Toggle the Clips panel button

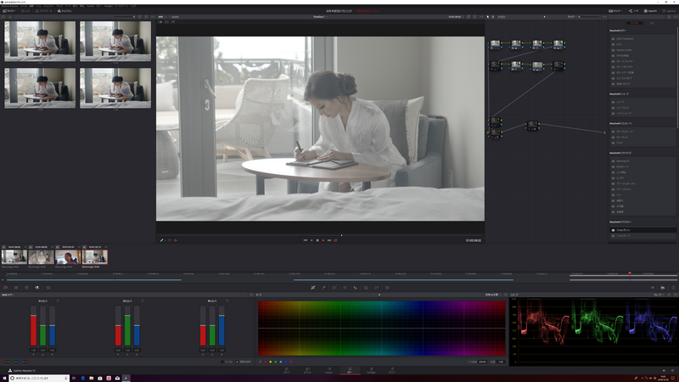[x=614, y=11]
